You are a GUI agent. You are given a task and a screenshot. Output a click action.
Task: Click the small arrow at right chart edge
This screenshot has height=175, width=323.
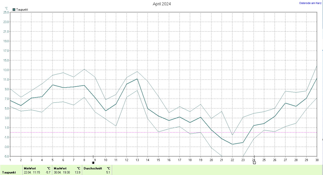tap(322, 140)
